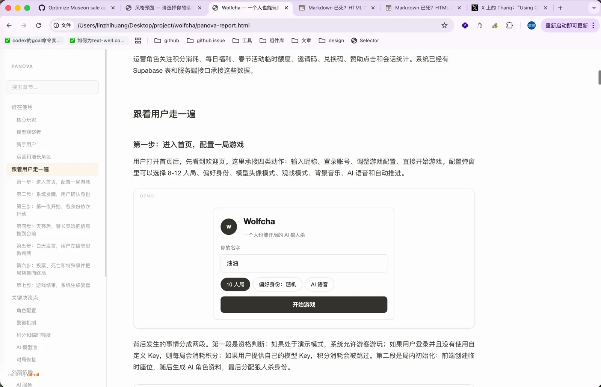Go to 谁在使用 section in sidebar
This screenshot has height=387, width=601.
pos(22,107)
